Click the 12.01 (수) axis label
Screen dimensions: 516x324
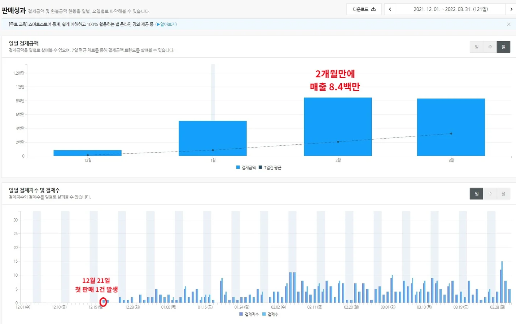coord(23,307)
